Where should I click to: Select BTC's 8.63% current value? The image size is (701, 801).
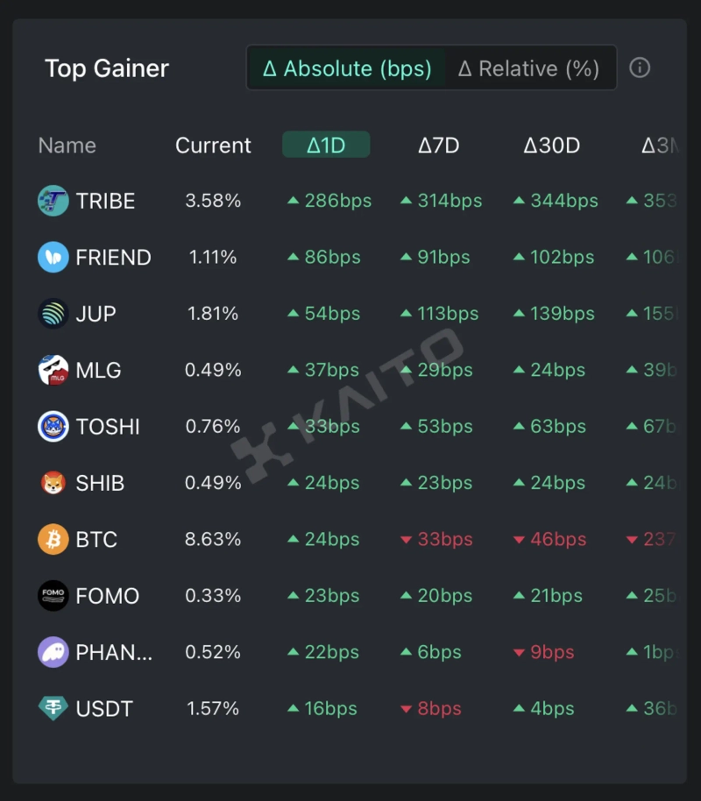click(213, 539)
